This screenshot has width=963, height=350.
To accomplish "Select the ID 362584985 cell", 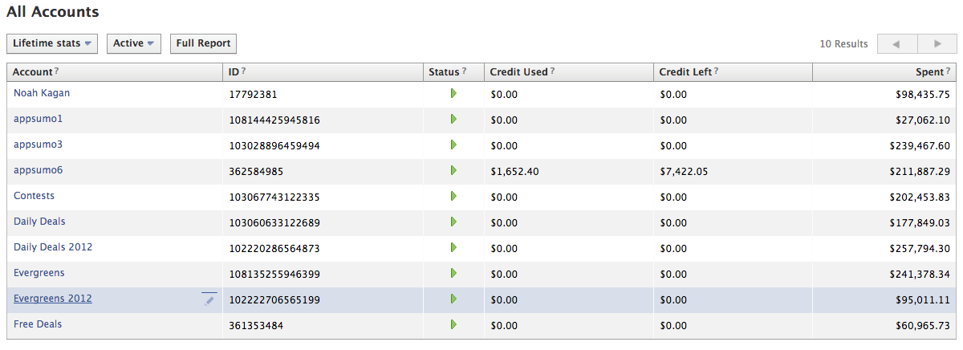I will [256, 172].
